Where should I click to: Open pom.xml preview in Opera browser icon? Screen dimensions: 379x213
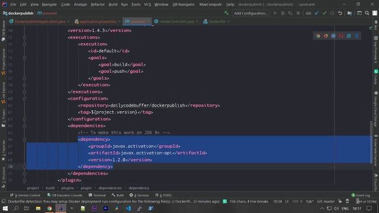[341, 35]
